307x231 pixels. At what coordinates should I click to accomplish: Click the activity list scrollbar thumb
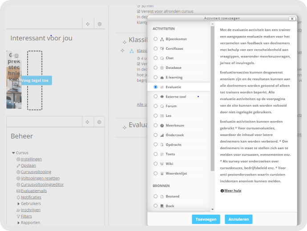212,98
